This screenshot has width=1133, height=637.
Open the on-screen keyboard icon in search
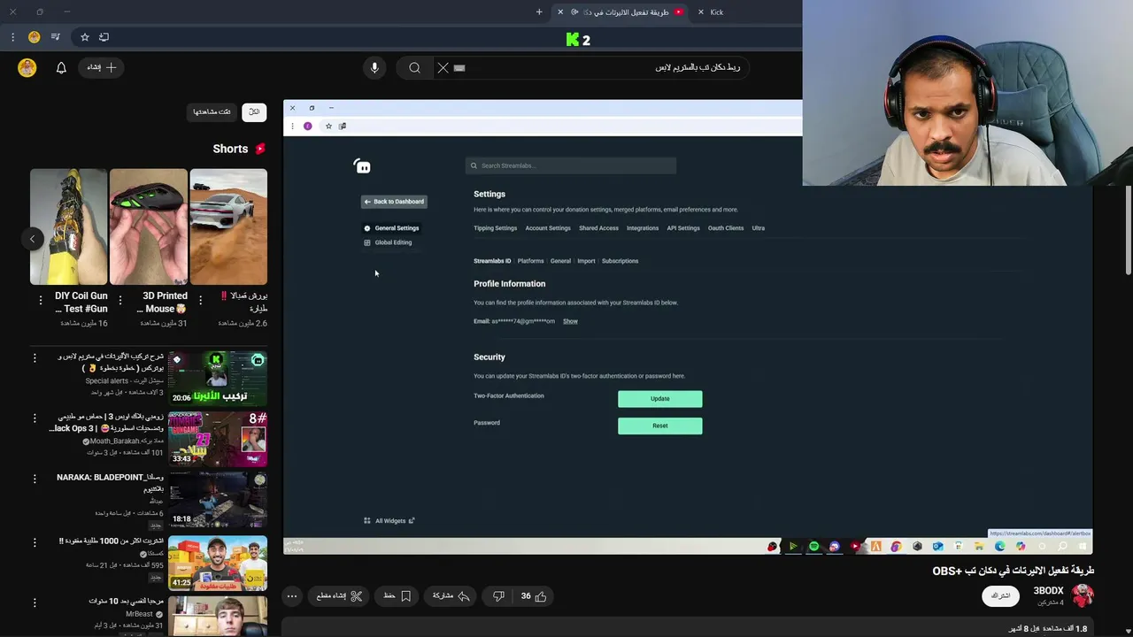pyautogui.click(x=459, y=67)
